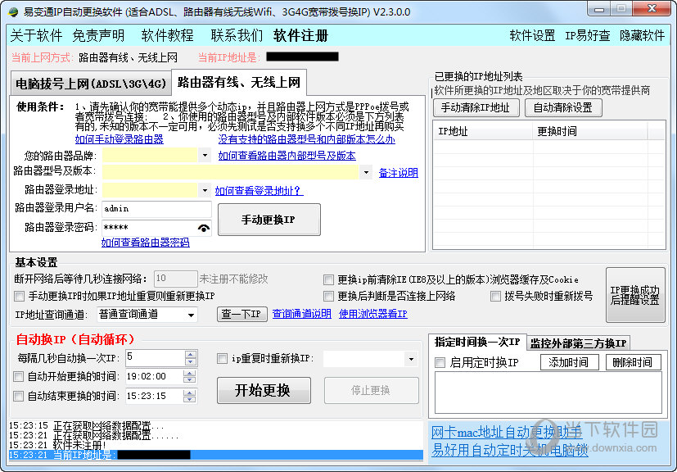Check 拨号失败时重新拨号
The image size is (677, 472).
[x=495, y=296]
